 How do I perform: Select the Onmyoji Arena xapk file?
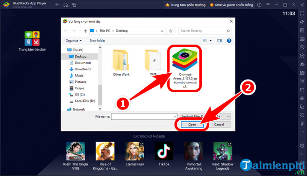coord(185,68)
